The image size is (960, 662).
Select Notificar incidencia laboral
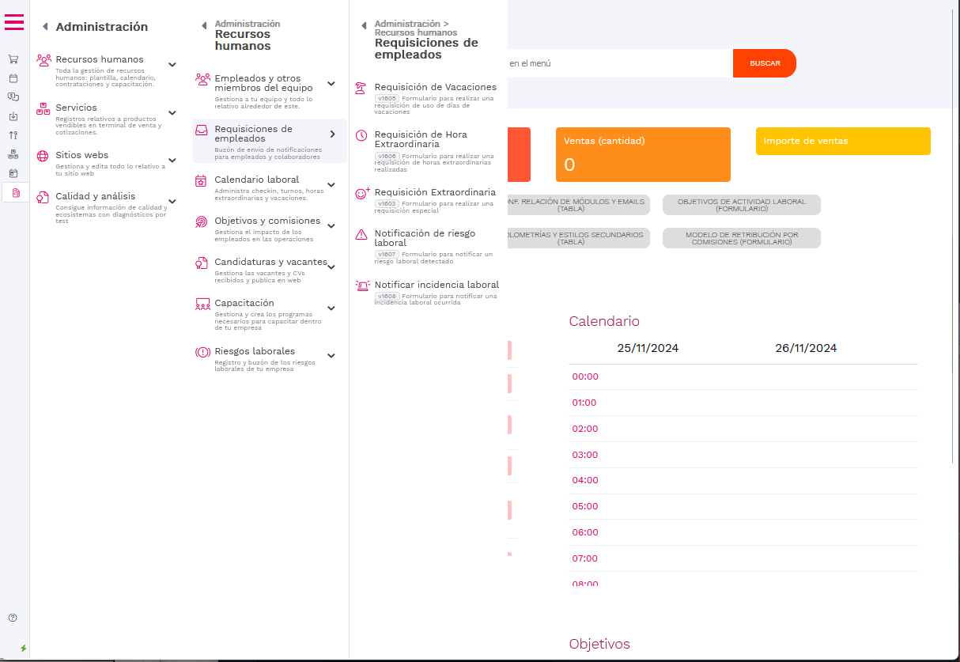click(x=437, y=285)
